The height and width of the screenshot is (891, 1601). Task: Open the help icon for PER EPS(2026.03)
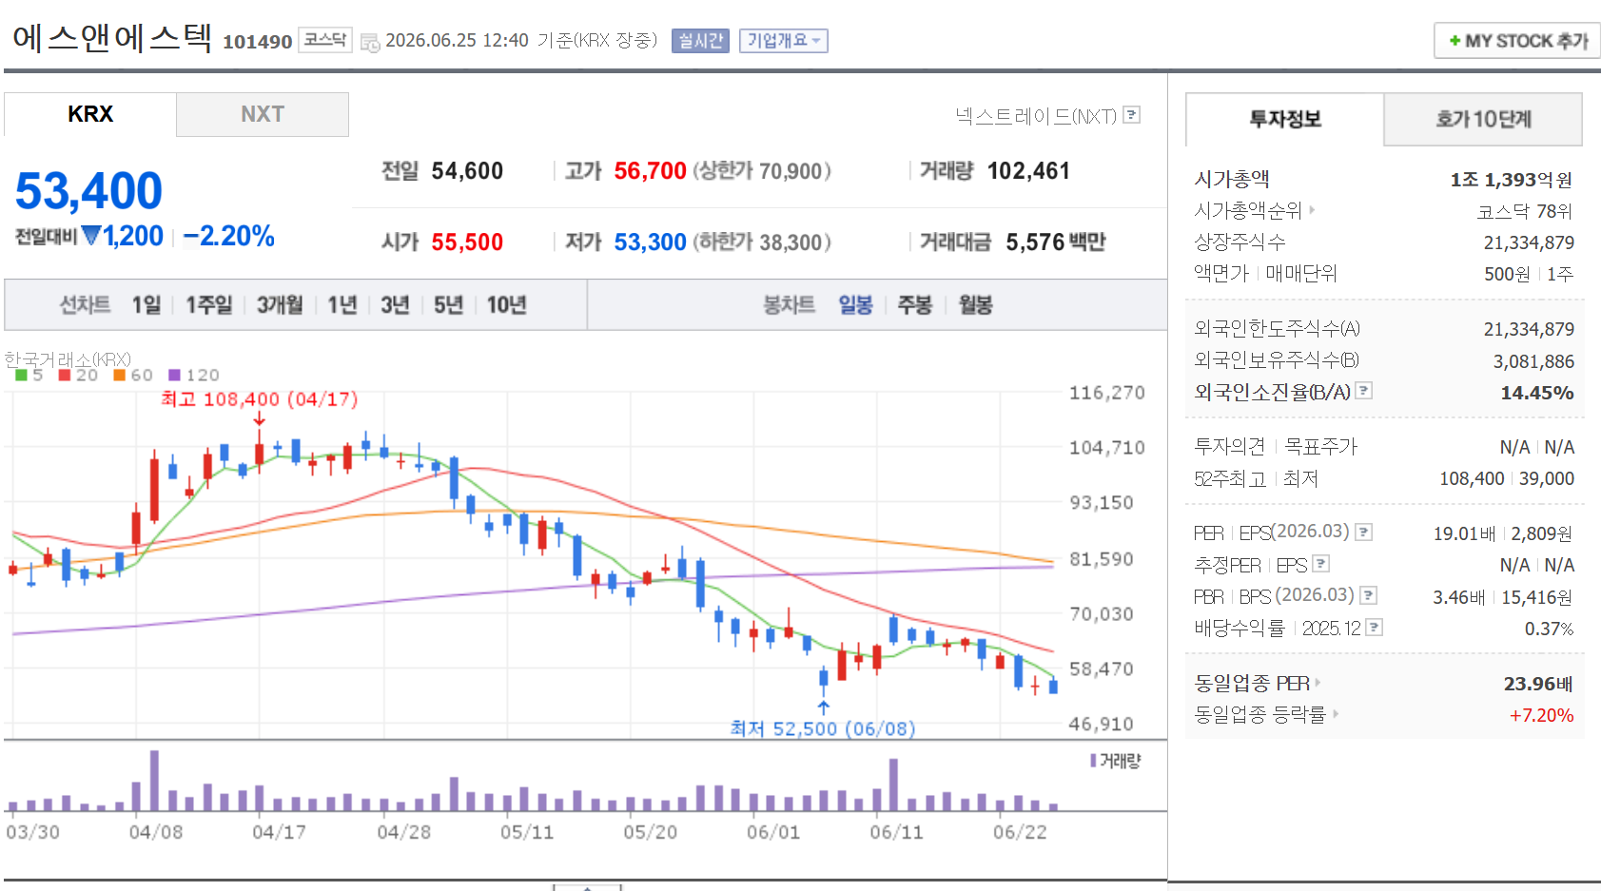(1363, 532)
